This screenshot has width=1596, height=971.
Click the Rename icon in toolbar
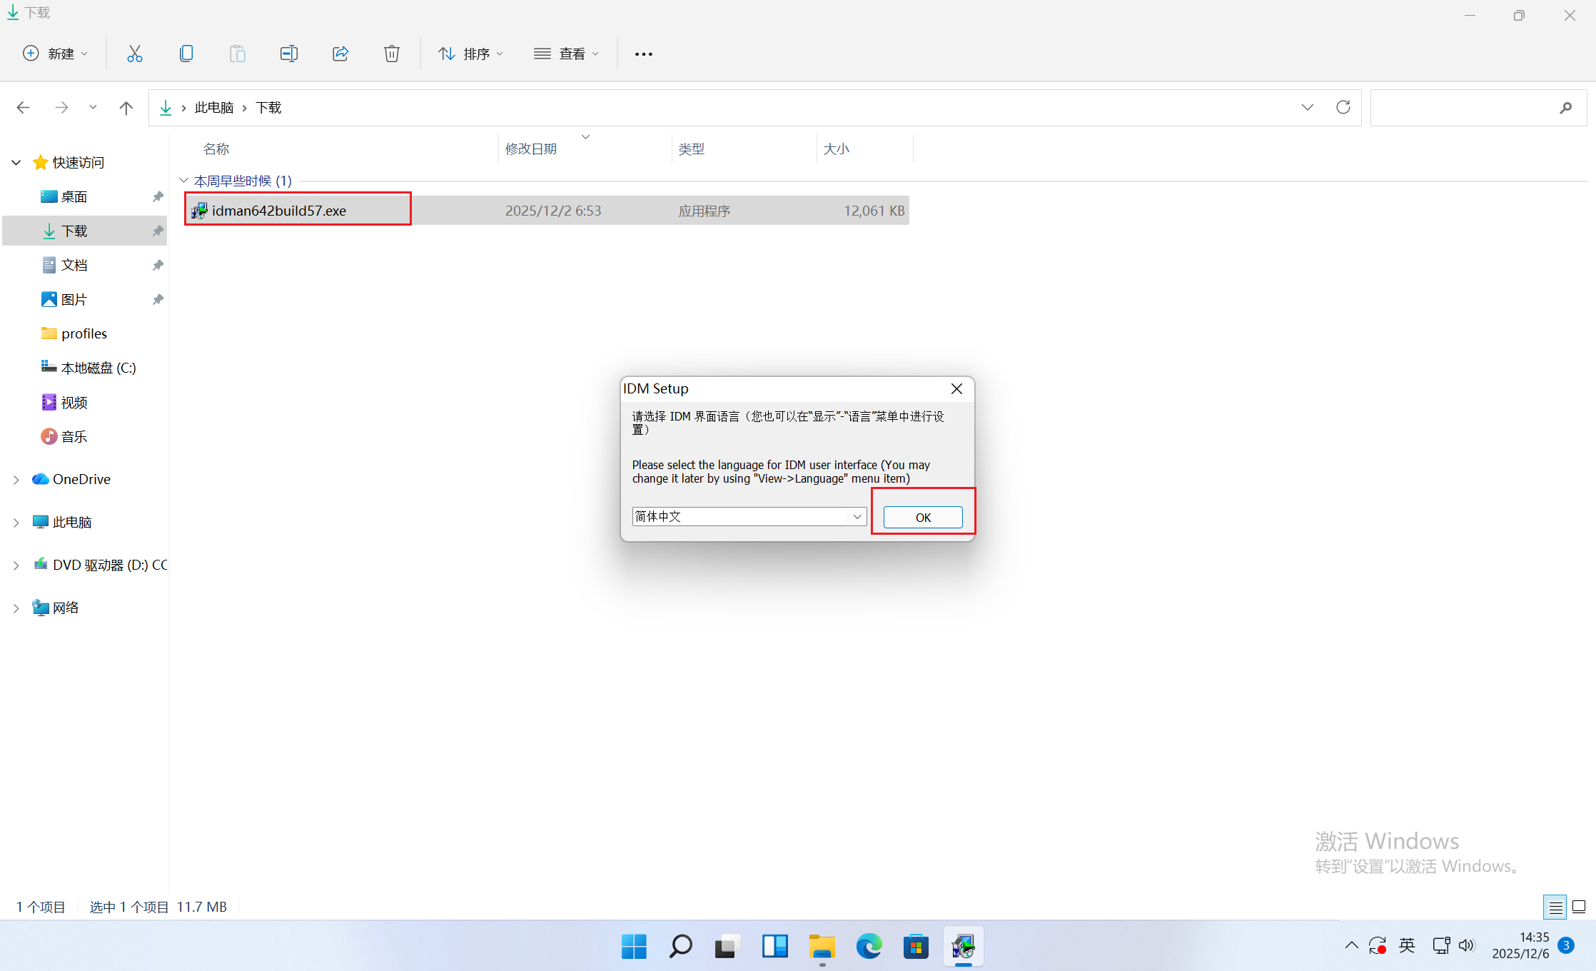tap(288, 54)
